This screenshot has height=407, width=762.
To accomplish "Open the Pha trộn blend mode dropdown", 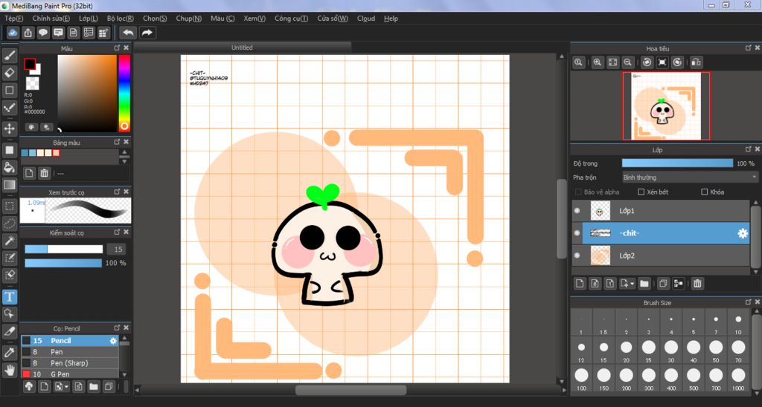I will tap(690, 178).
